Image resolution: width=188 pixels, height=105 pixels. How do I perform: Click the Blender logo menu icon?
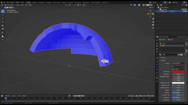(2, 2)
